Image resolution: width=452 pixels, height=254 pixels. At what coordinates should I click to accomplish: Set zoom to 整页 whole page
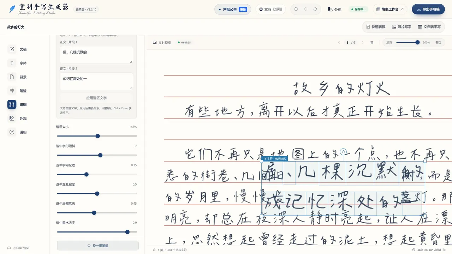tap(438, 42)
